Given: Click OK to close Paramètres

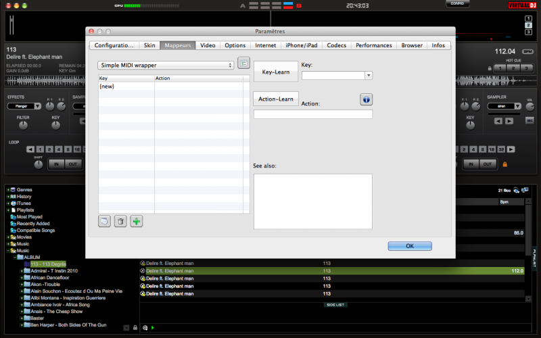Looking at the screenshot, I should (410, 246).
